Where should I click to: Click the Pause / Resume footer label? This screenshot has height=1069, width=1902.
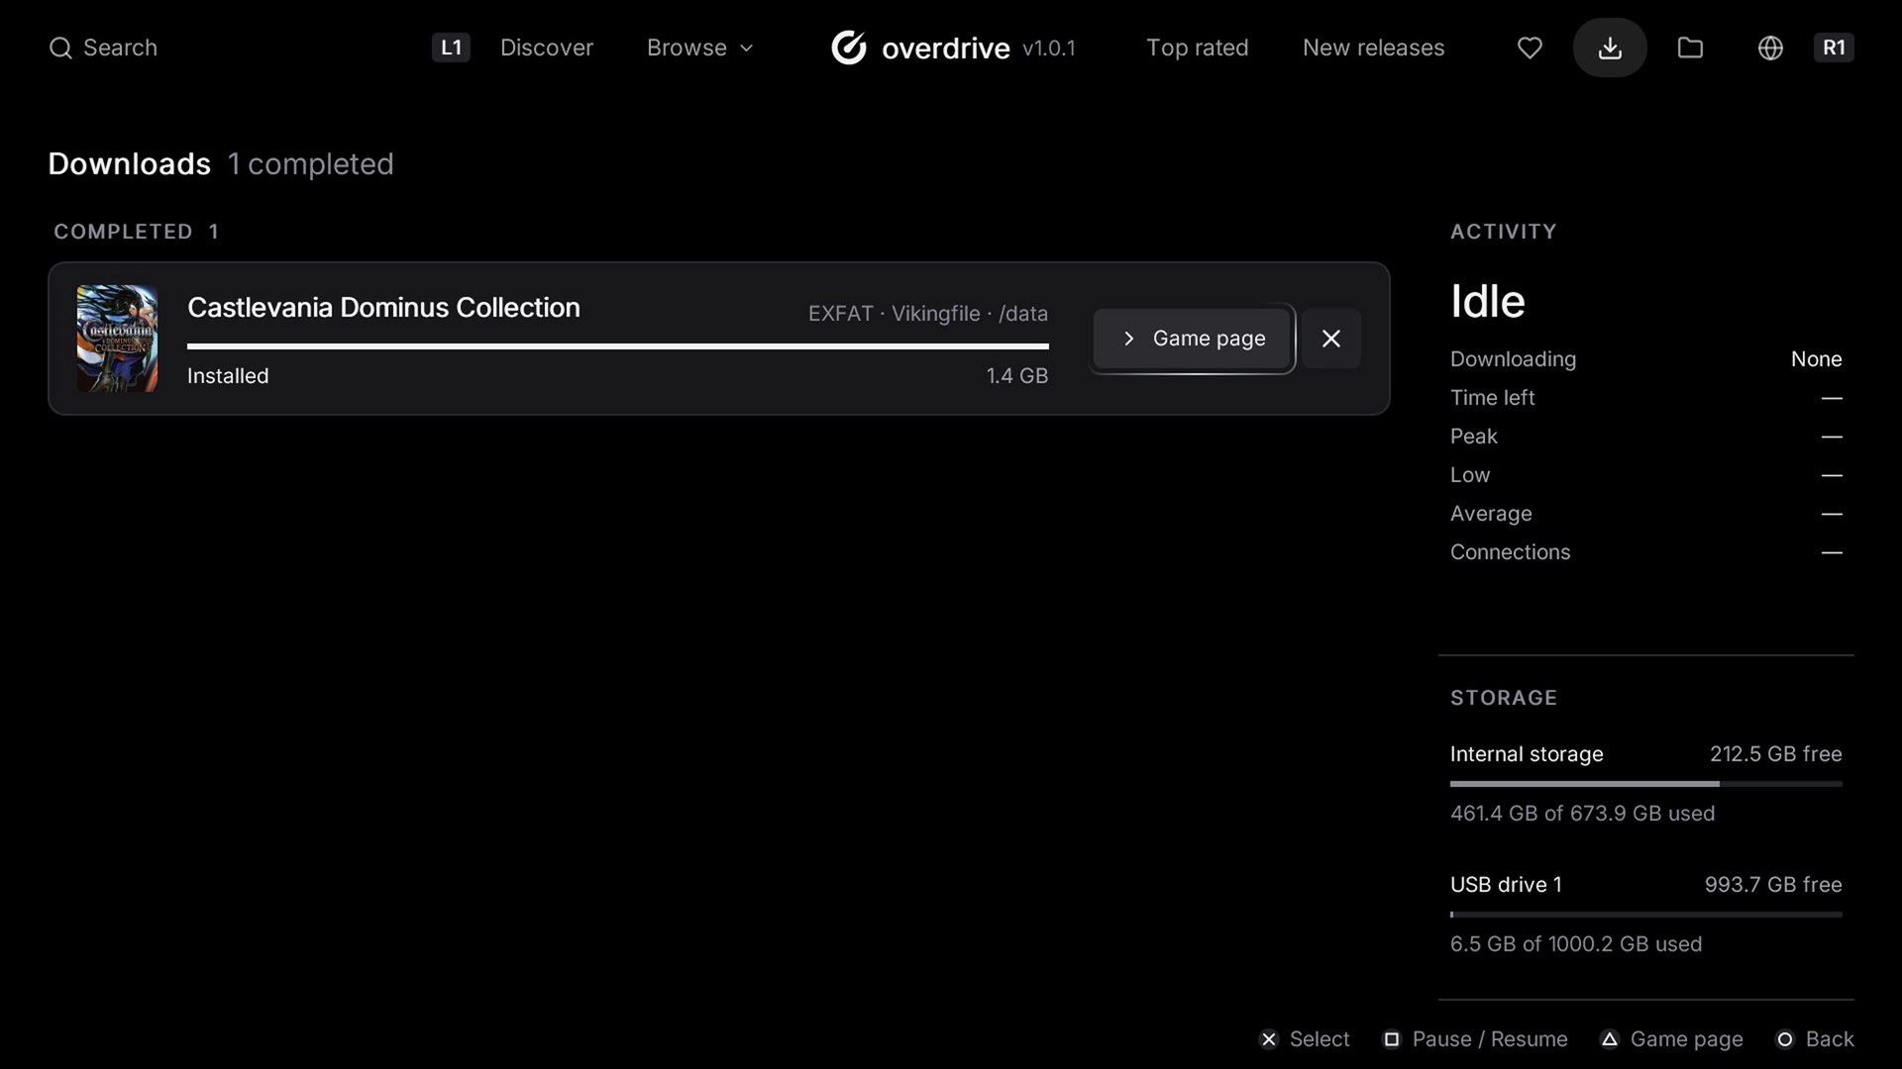1490,1039
